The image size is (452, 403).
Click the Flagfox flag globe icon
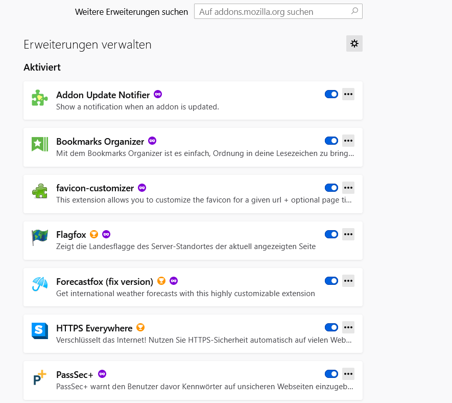[39, 238]
